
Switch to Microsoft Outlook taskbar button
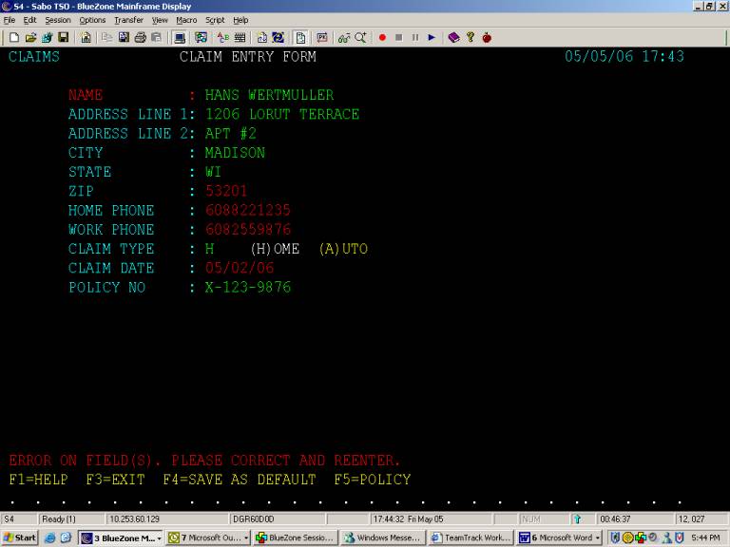(x=208, y=538)
